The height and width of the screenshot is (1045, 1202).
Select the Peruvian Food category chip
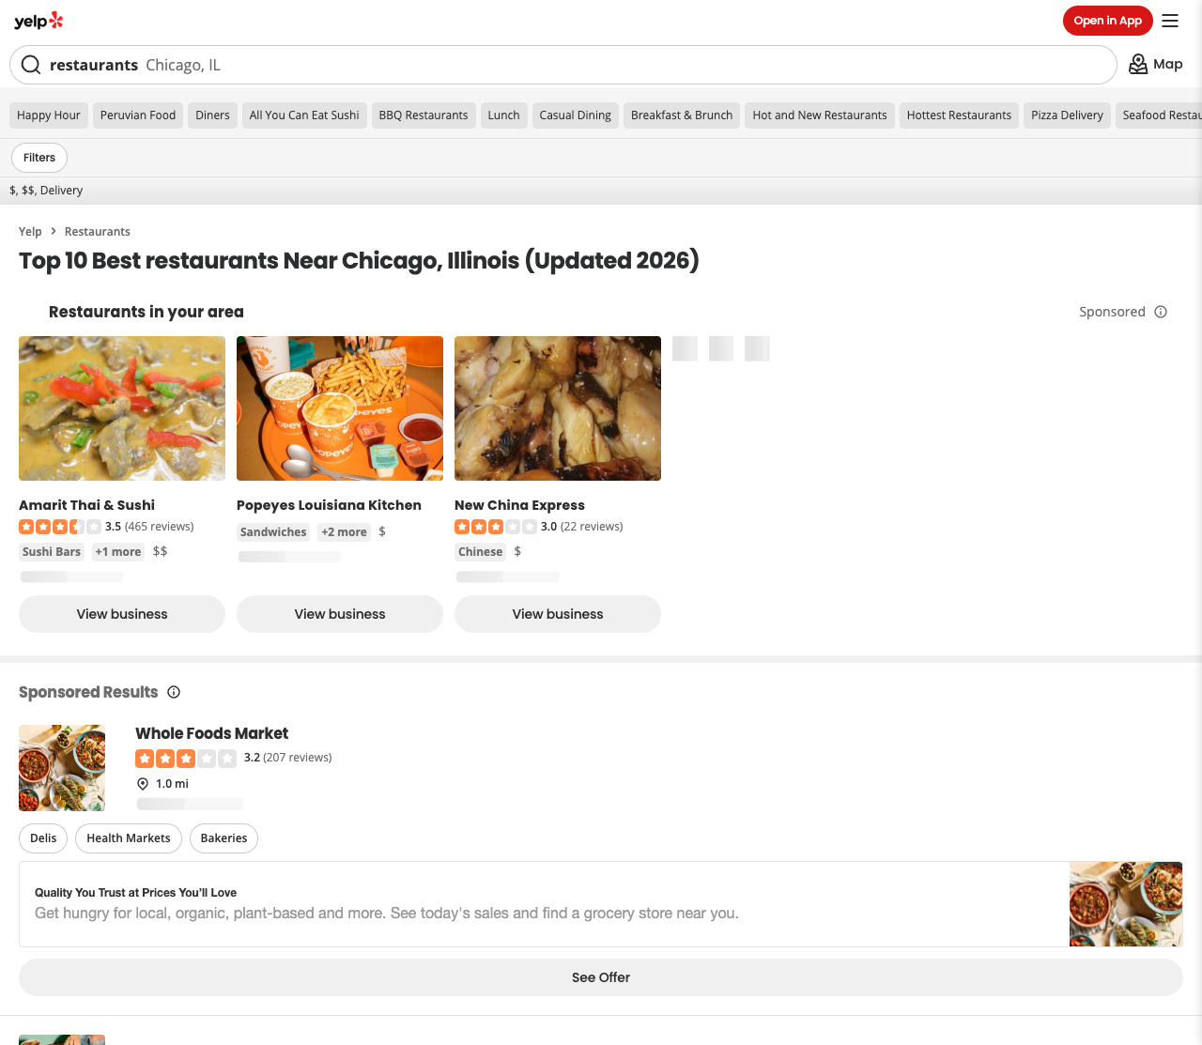pos(138,115)
